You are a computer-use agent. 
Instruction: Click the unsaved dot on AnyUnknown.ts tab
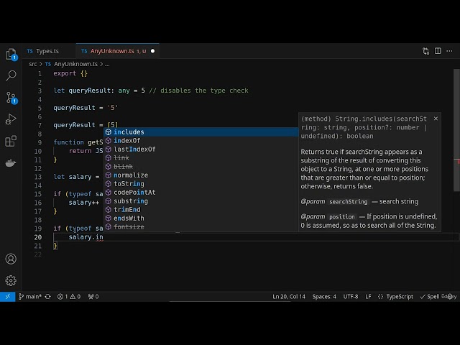[152, 51]
